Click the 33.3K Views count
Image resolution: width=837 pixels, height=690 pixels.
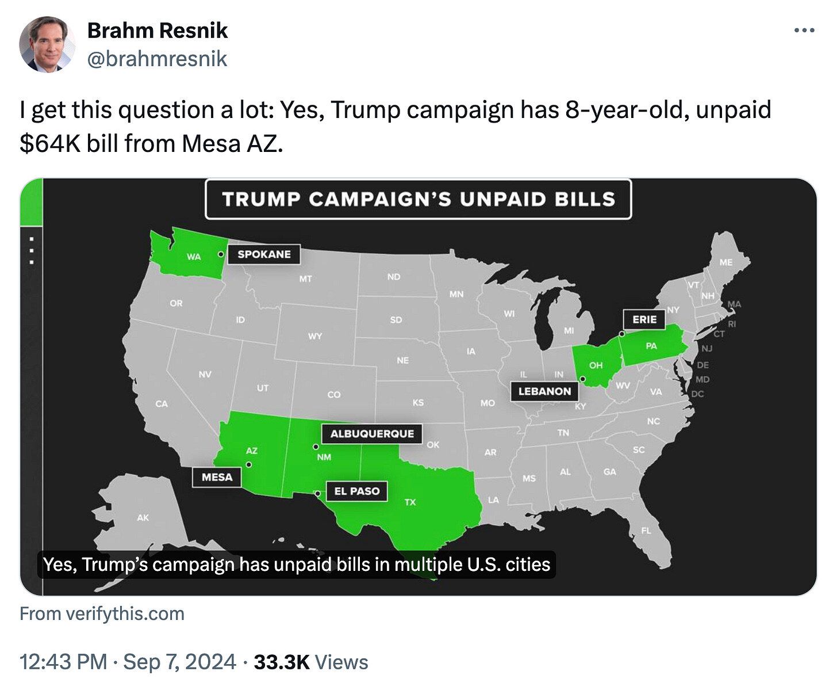310,662
